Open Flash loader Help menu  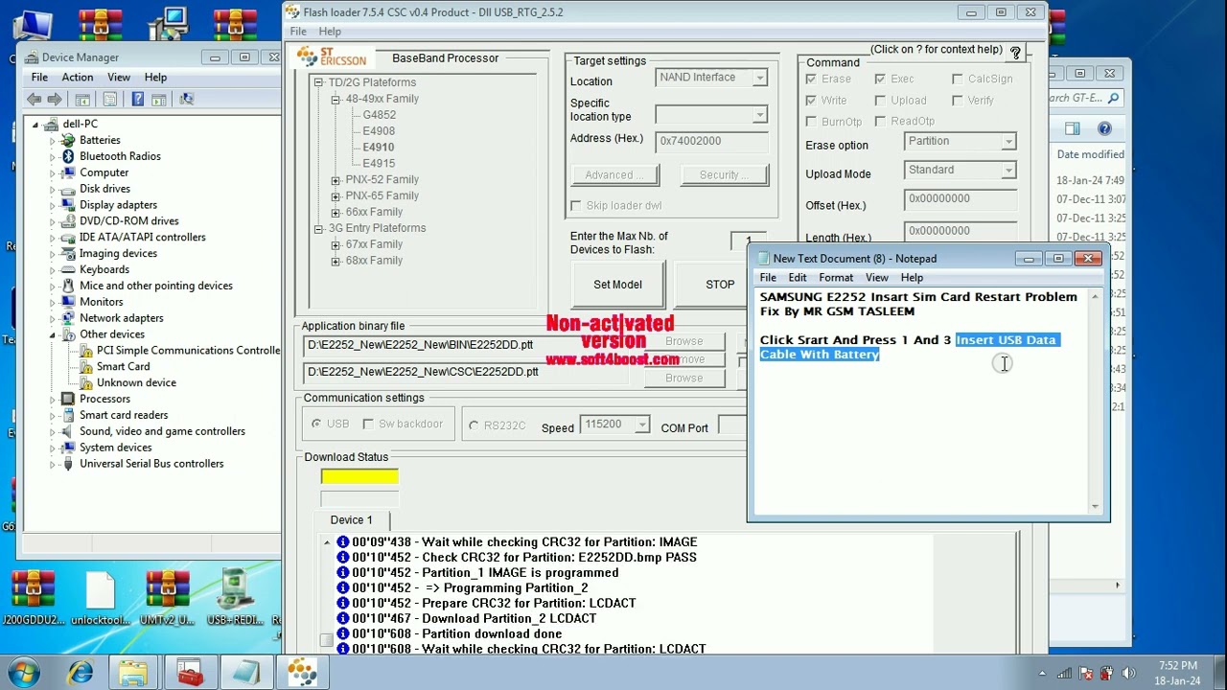click(x=330, y=32)
